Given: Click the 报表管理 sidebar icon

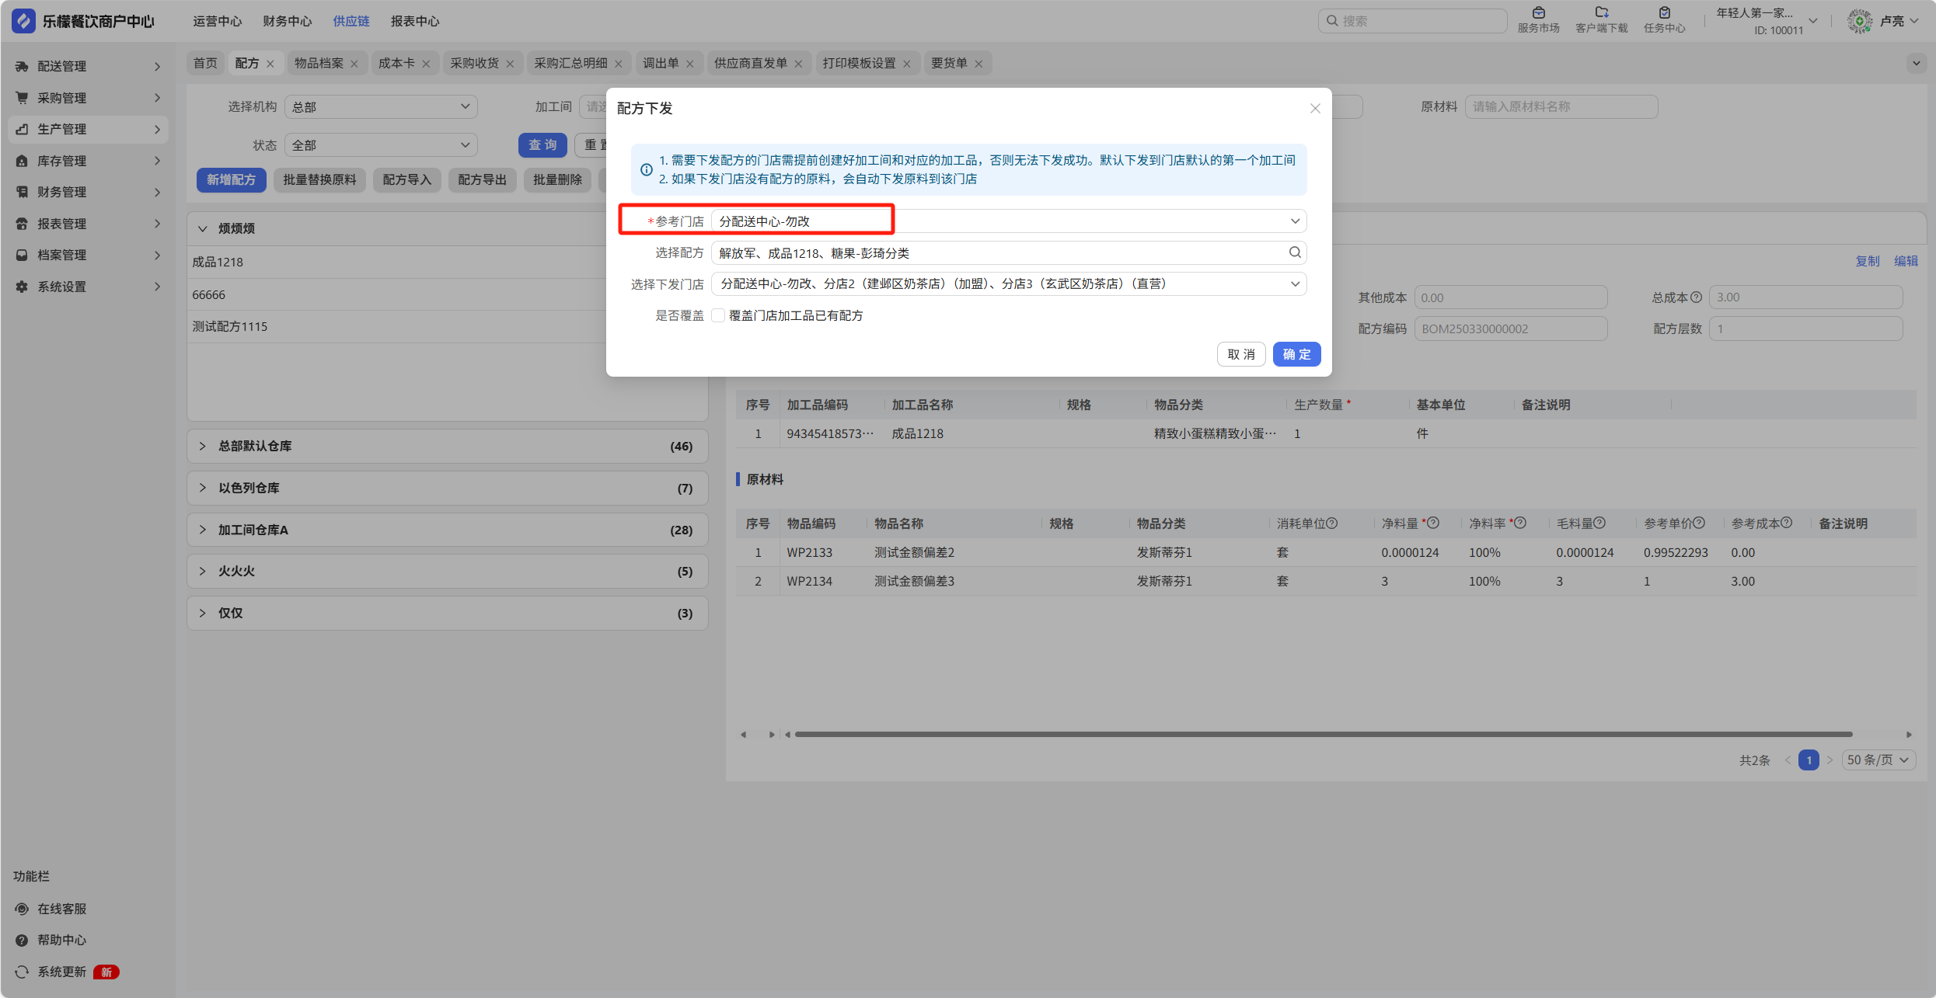Looking at the screenshot, I should tap(22, 224).
